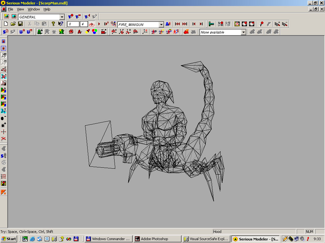The width and height of the screenshot is (325, 243).
Task: Open the File menu
Action: 10,9
